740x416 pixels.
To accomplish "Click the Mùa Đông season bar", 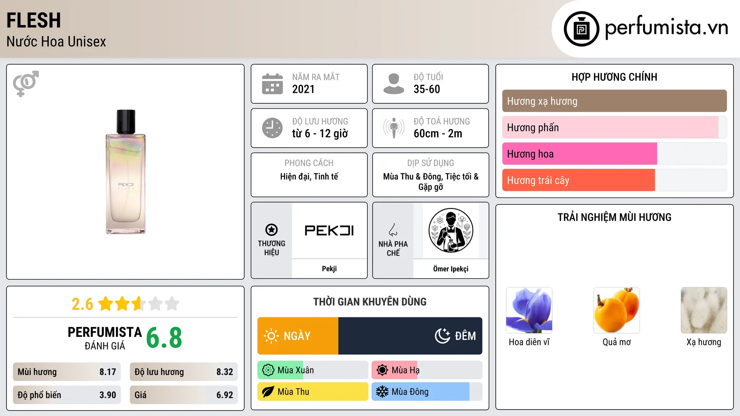I will [x=427, y=392].
